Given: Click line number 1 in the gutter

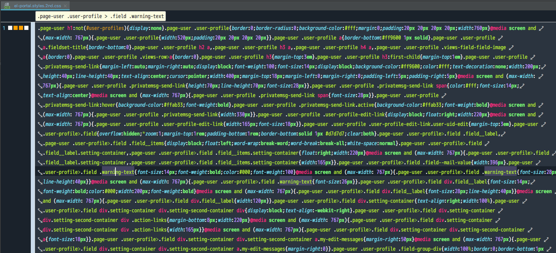Looking at the screenshot, I should (x=4, y=28).
